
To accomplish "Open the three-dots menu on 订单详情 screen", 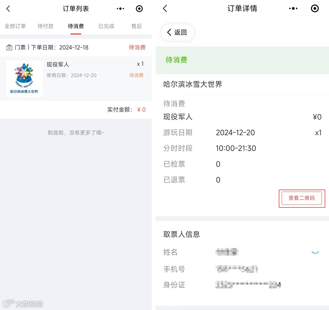I will click(293, 9).
